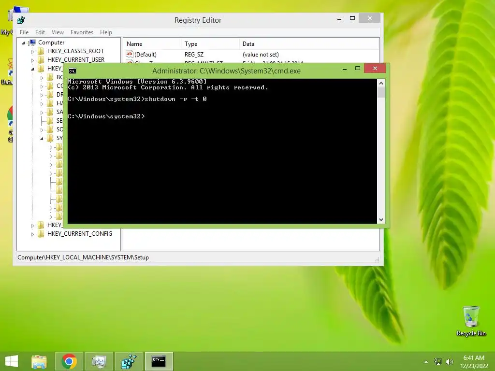Click the Registry Editor title bar icon
This screenshot has height=371, width=495.
click(21, 20)
